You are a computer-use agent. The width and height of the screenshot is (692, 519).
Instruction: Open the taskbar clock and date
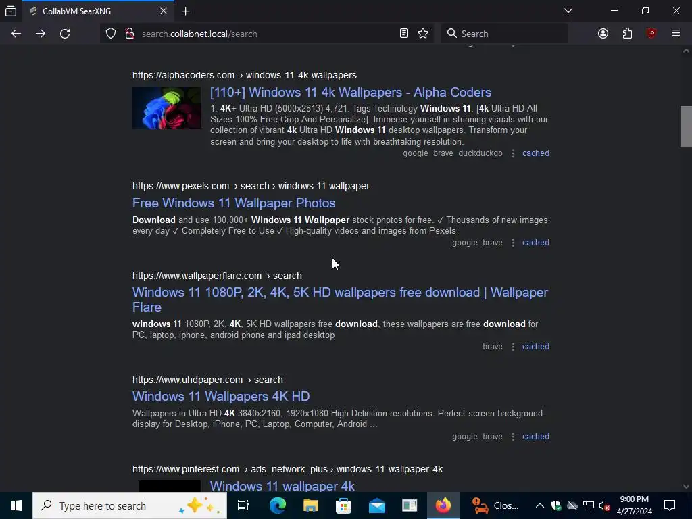[634, 505]
